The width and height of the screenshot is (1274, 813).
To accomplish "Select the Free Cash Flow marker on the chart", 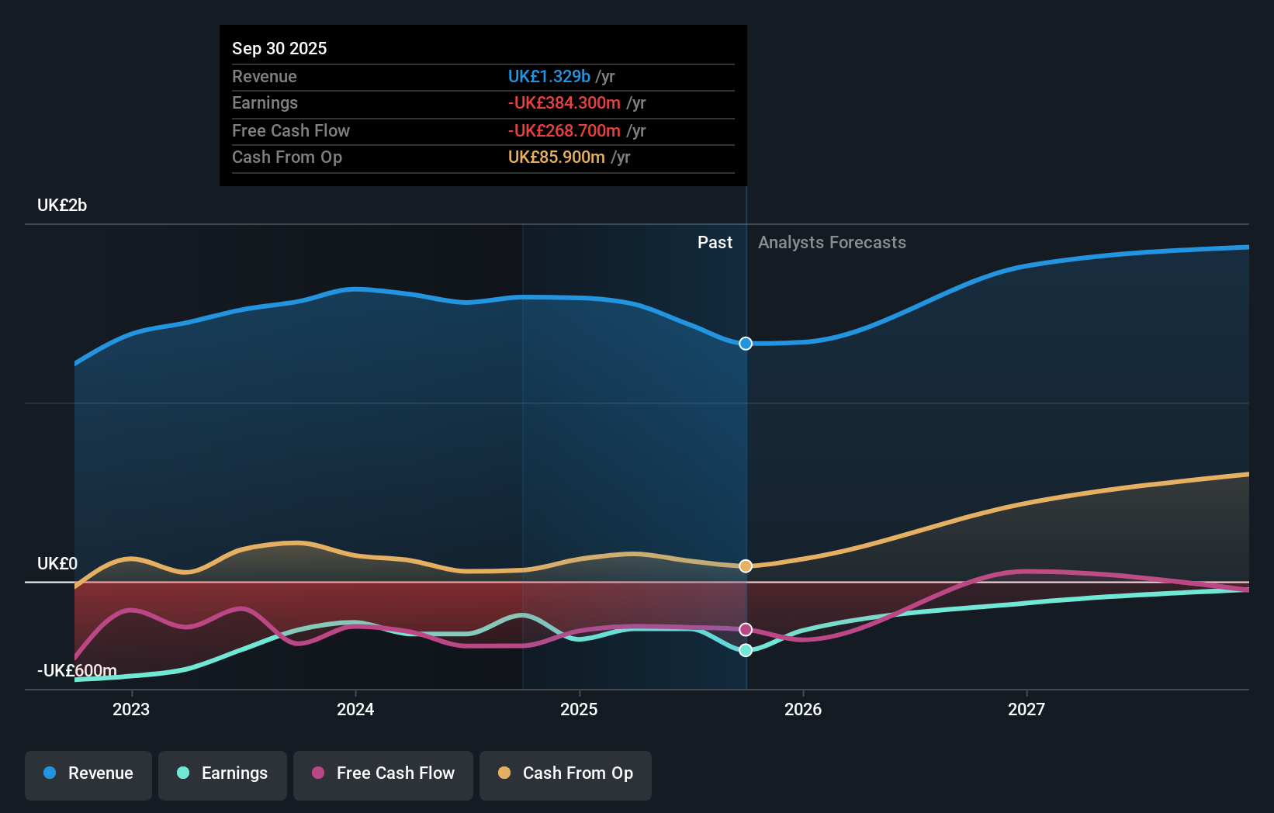I will 746,628.
